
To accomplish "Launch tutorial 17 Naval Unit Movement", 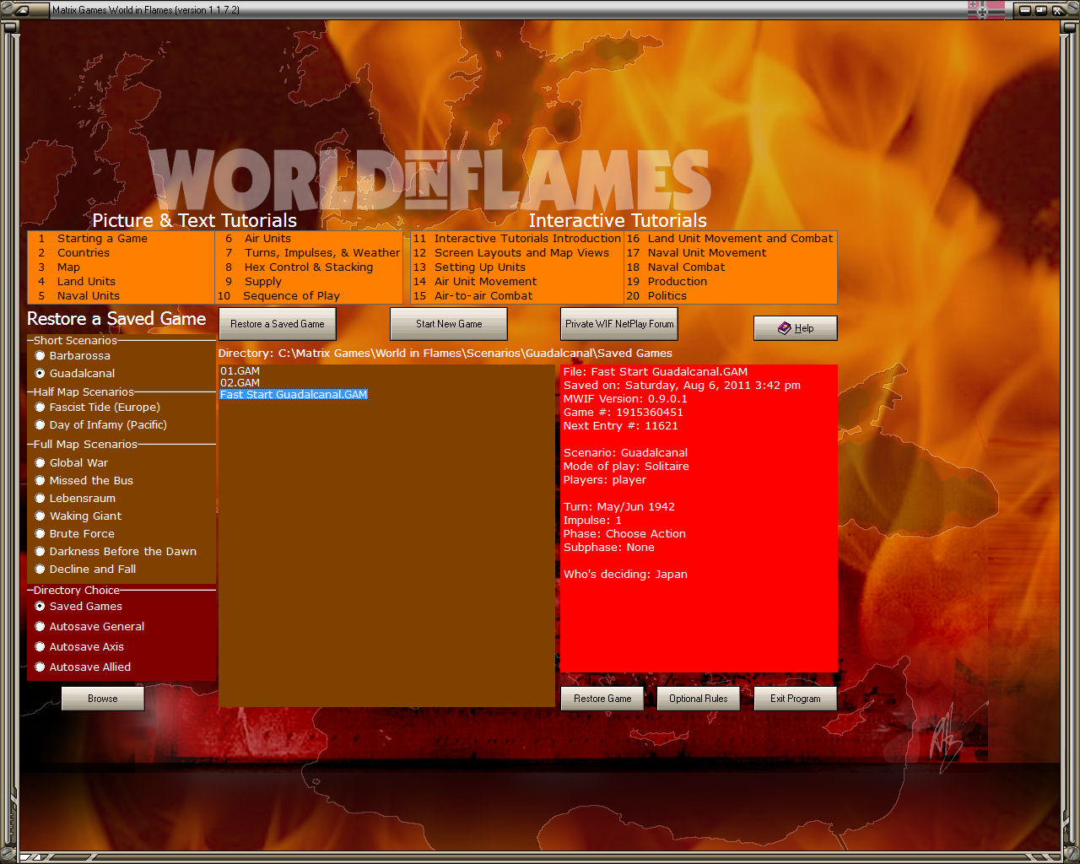I will pyautogui.click(x=696, y=253).
